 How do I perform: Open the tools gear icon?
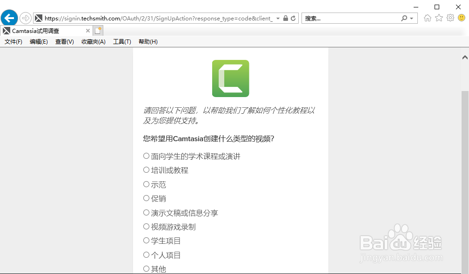(x=450, y=18)
